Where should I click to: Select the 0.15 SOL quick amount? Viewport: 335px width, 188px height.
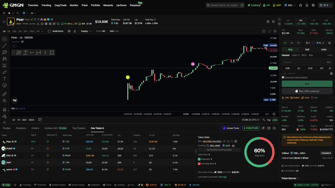click(310, 68)
